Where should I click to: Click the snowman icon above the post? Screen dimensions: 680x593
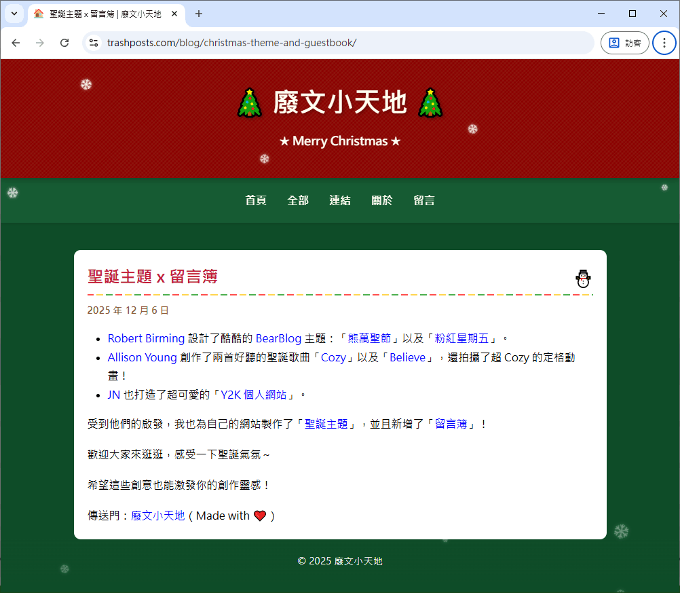click(583, 278)
